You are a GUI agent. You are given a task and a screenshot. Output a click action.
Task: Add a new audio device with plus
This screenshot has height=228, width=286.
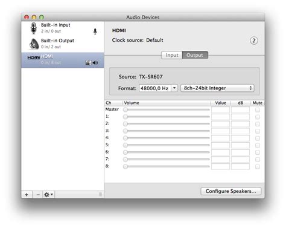[27, 195]
